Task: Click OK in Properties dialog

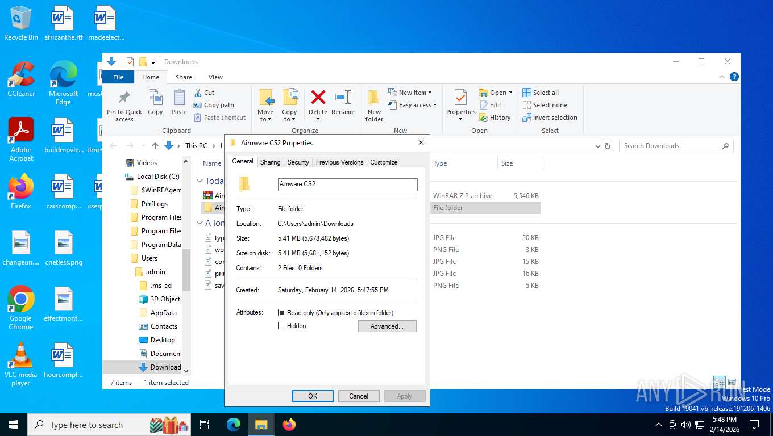Action: [313, 396]
